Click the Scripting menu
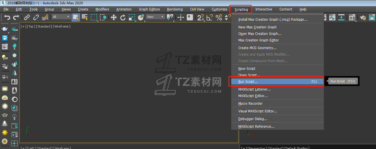This screenshot has width=376, height=149. pos(241,9)
